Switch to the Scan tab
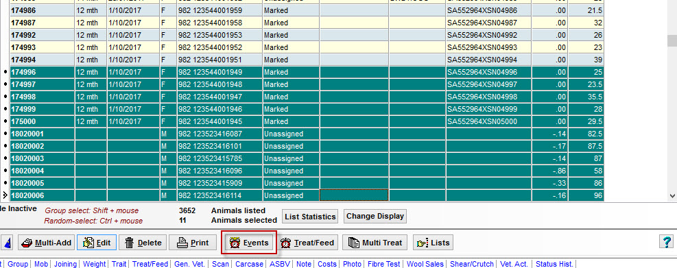 pyautogui.click(x=221, y=264)
